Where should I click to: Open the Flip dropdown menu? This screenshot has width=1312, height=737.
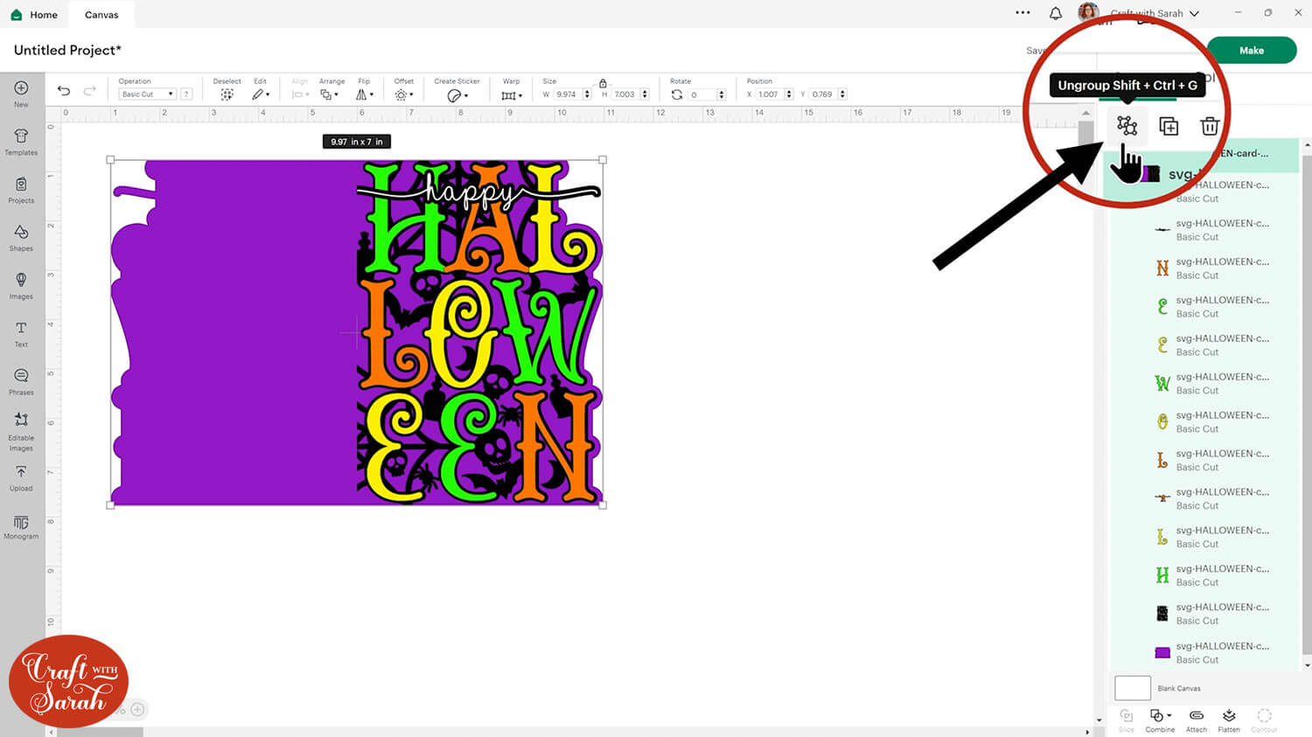(x=364, y=94)
